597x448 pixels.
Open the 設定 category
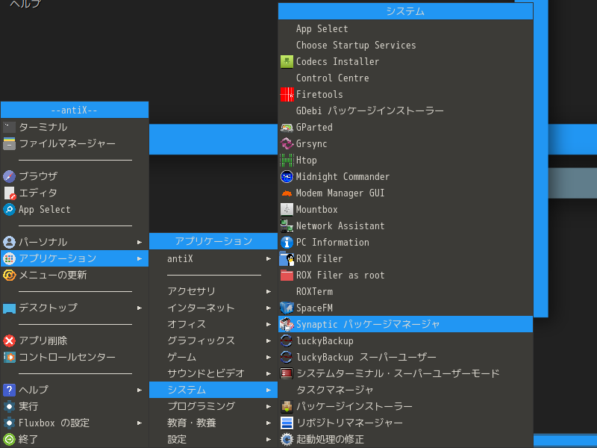click(213, 439)
